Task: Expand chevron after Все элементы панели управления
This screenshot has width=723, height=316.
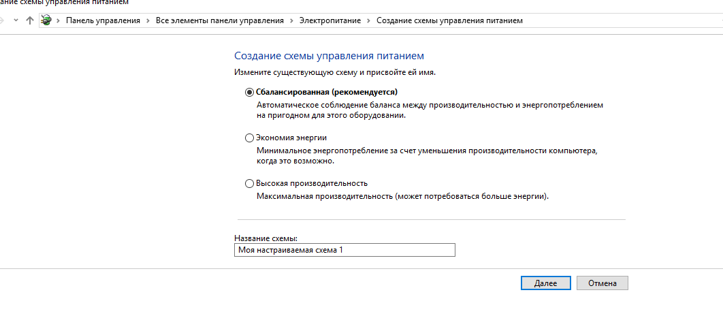Action: [x=292, y=20]
